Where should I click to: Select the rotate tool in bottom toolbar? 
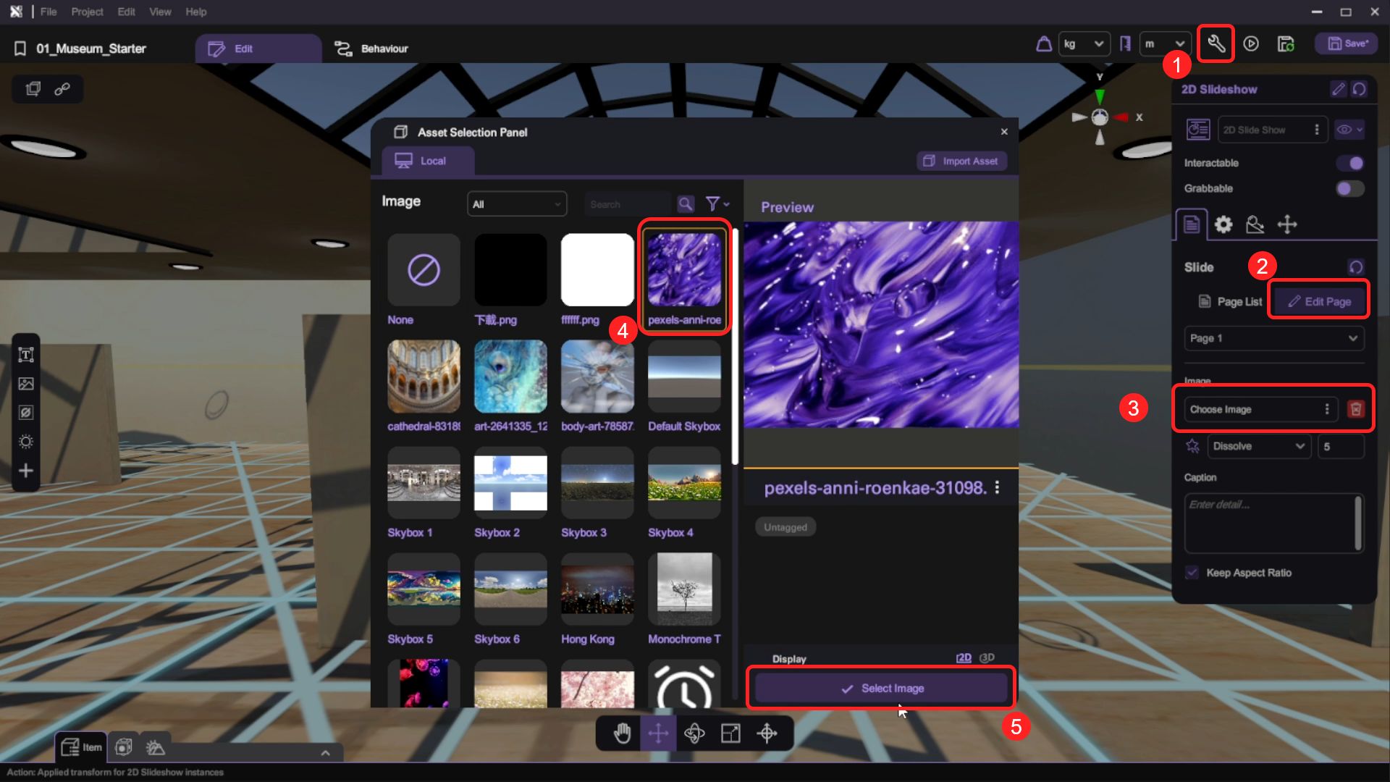694,733
